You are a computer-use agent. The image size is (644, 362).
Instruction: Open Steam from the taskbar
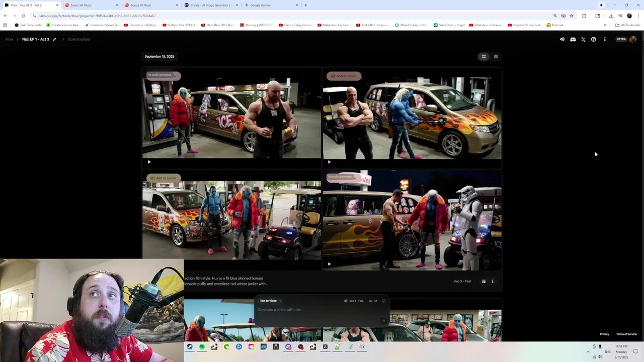tap(189, 346)
